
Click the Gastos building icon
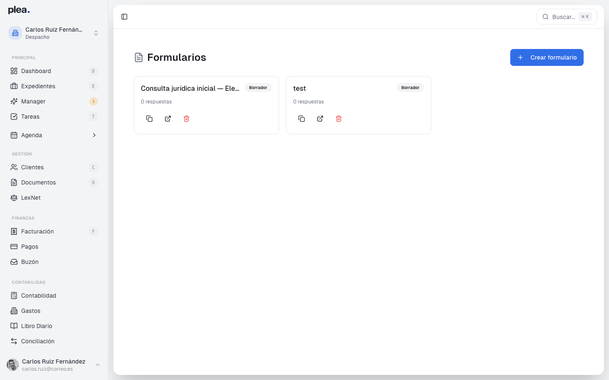pyautogui.click(x=14, y=311)
